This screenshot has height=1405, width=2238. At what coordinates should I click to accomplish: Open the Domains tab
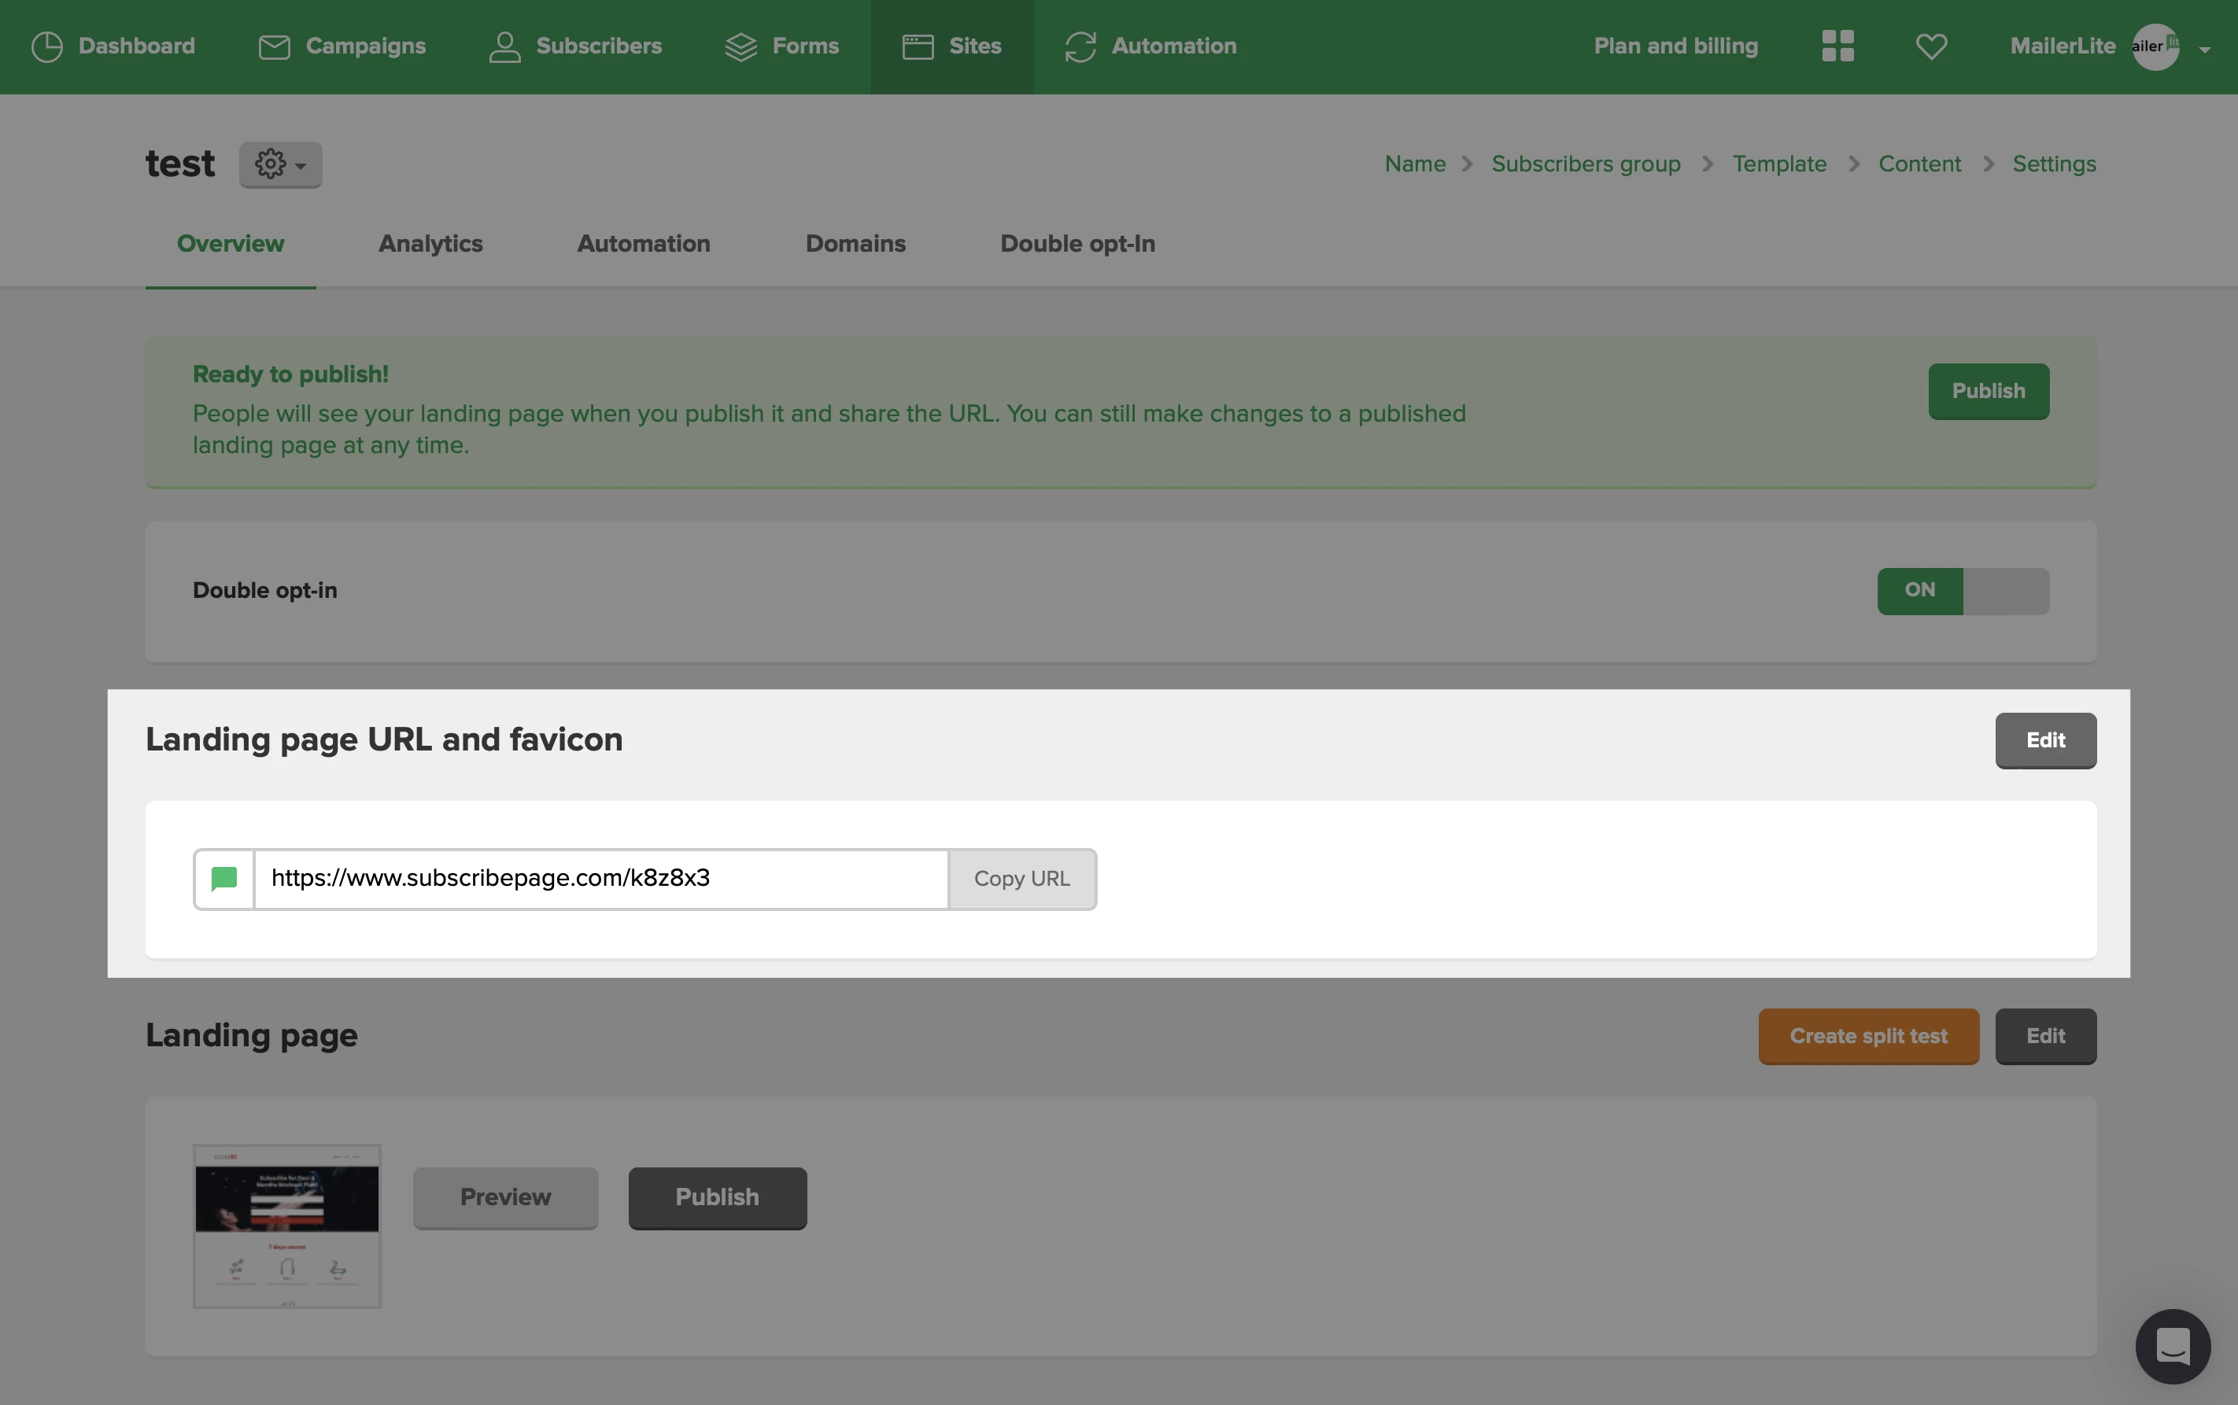pos(855,243)
